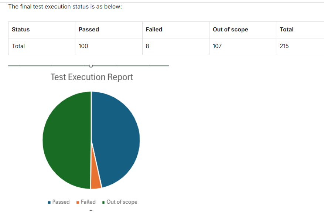The image size is (324, 214).
Task: Select the Failed legend label
Action: (x=88, y=202)
